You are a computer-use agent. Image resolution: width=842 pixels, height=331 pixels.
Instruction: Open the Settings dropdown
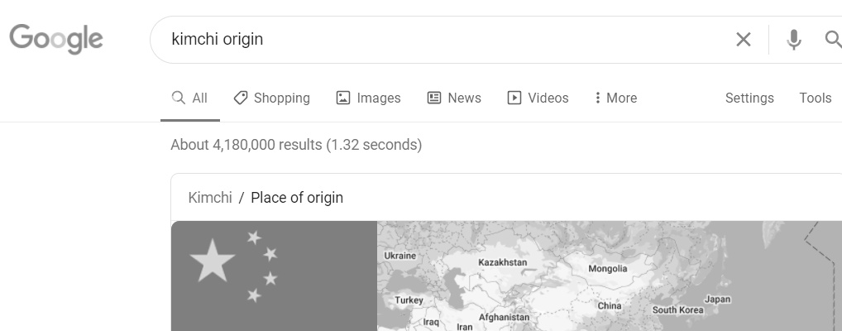click(x=749, y=98)
